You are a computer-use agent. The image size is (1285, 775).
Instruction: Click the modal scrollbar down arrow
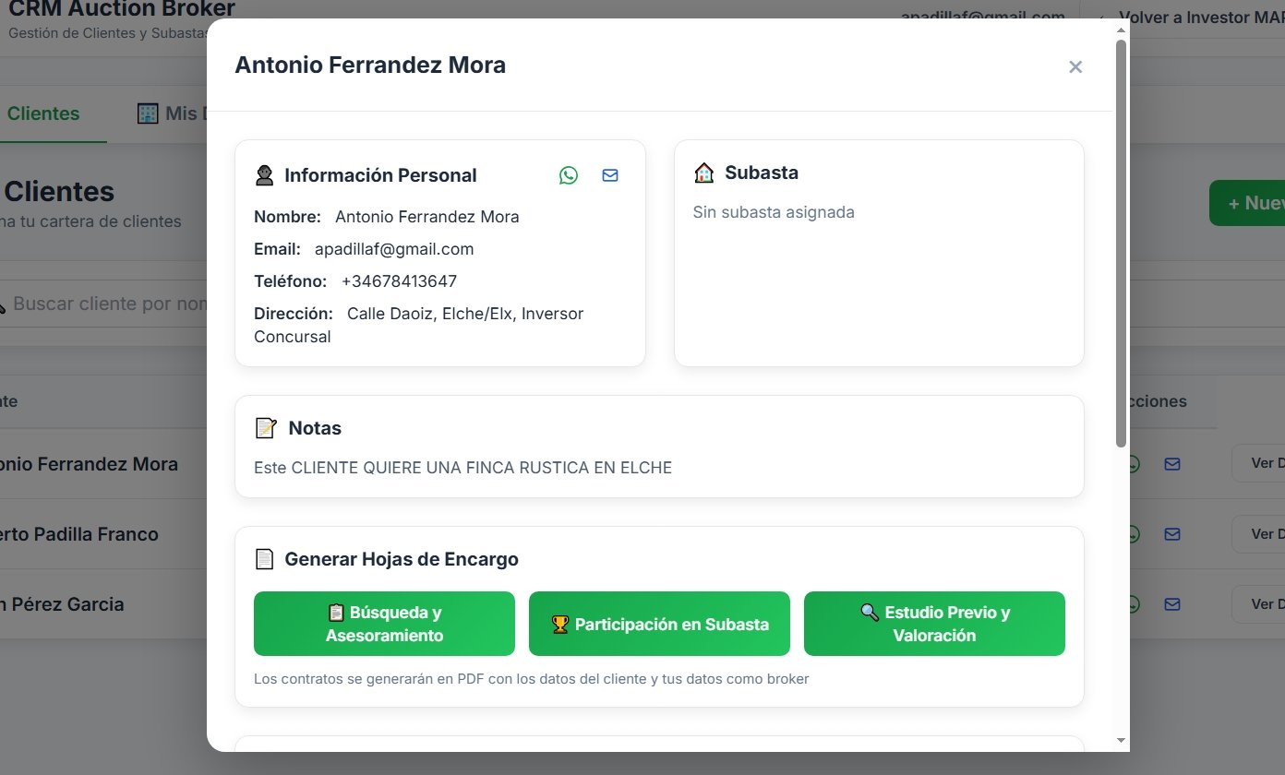click(1121, 741)
